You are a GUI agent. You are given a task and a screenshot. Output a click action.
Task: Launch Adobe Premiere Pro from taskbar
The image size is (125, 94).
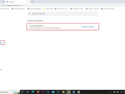point(43,92)
